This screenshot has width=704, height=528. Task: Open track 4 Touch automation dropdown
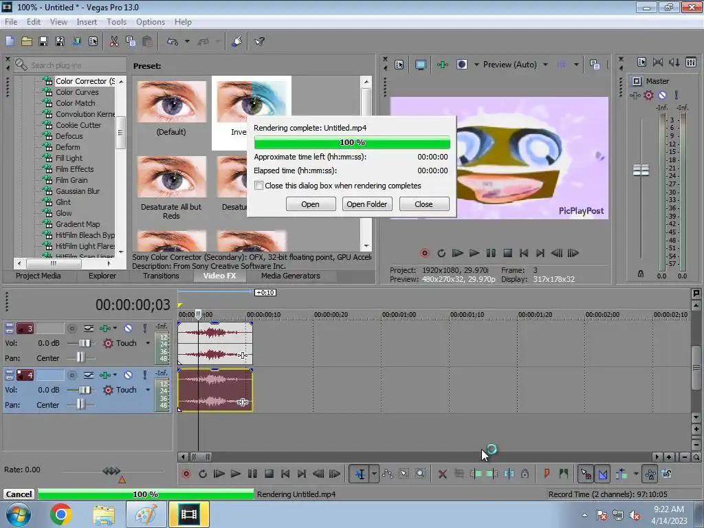pos(148,390)
